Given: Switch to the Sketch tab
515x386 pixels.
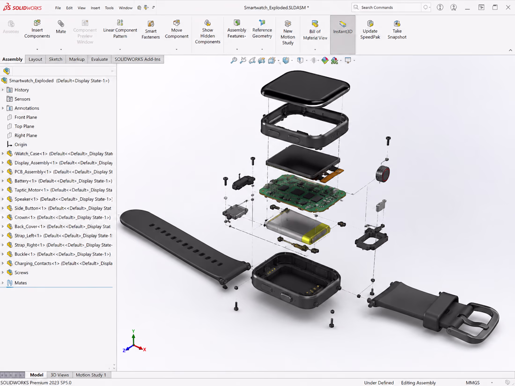Looking at the screenshot, I should click(x=56, y=59).
